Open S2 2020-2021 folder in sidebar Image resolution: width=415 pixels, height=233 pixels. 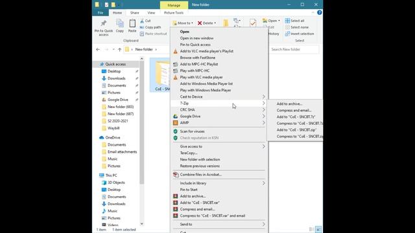118,121
